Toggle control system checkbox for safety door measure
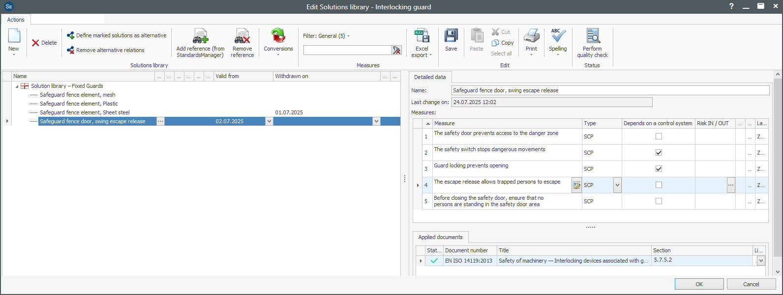Viewport: 783px width, 295px height. click(659, 136)
